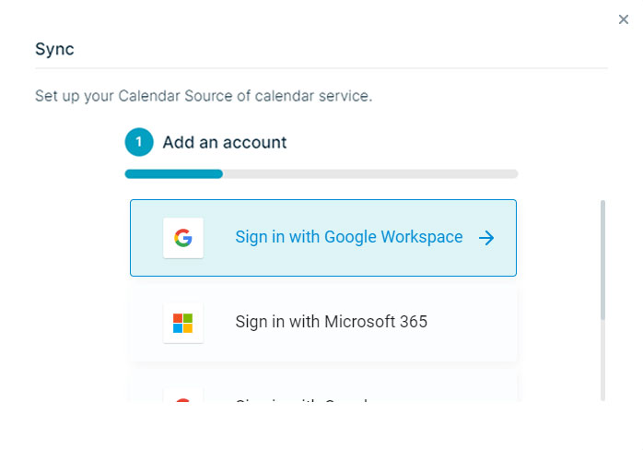Click the Add an account step heading
The image size is (643, 450).
pos(225,142)
